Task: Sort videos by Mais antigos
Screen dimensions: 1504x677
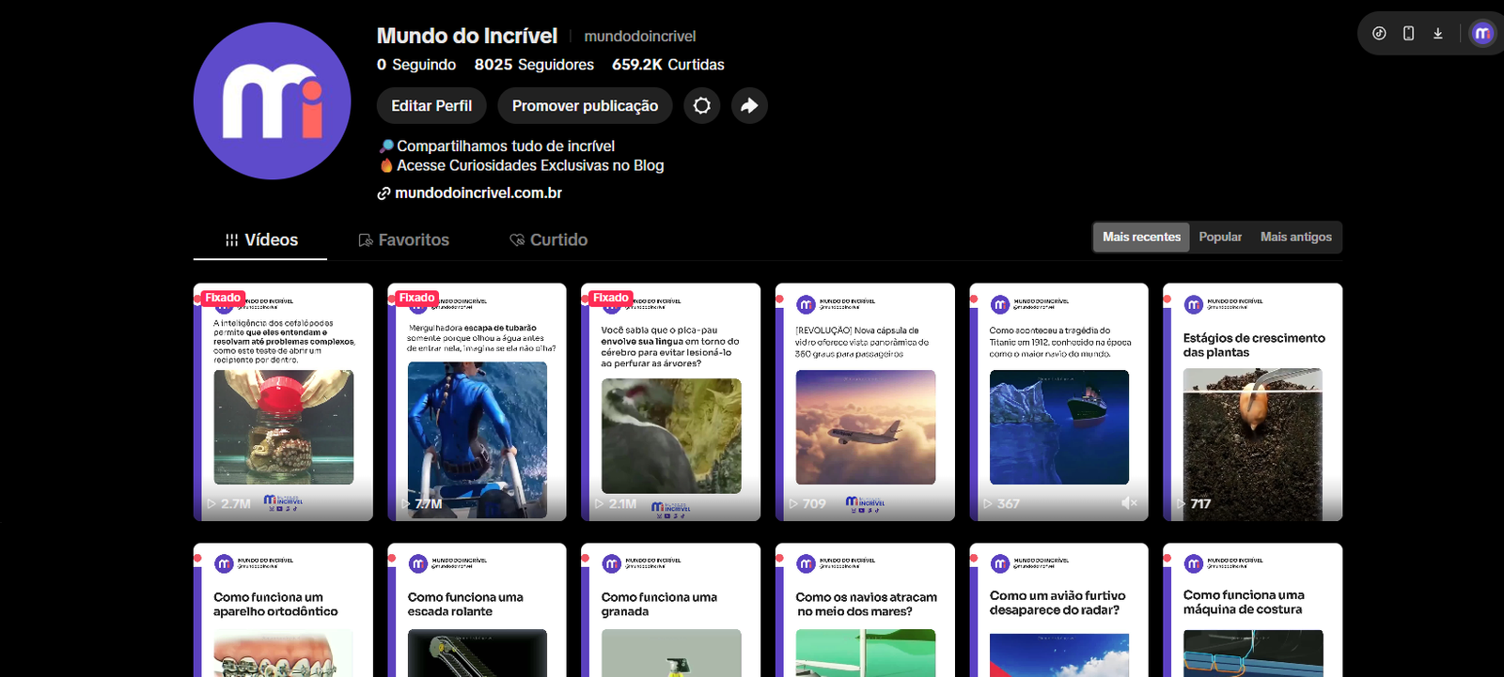Action: [1295, 238]
